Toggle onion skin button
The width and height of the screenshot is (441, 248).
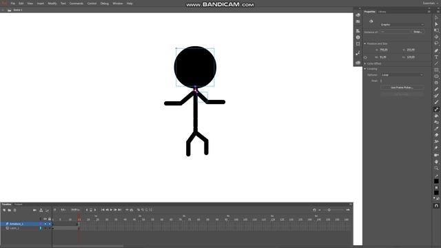(139, 209)
